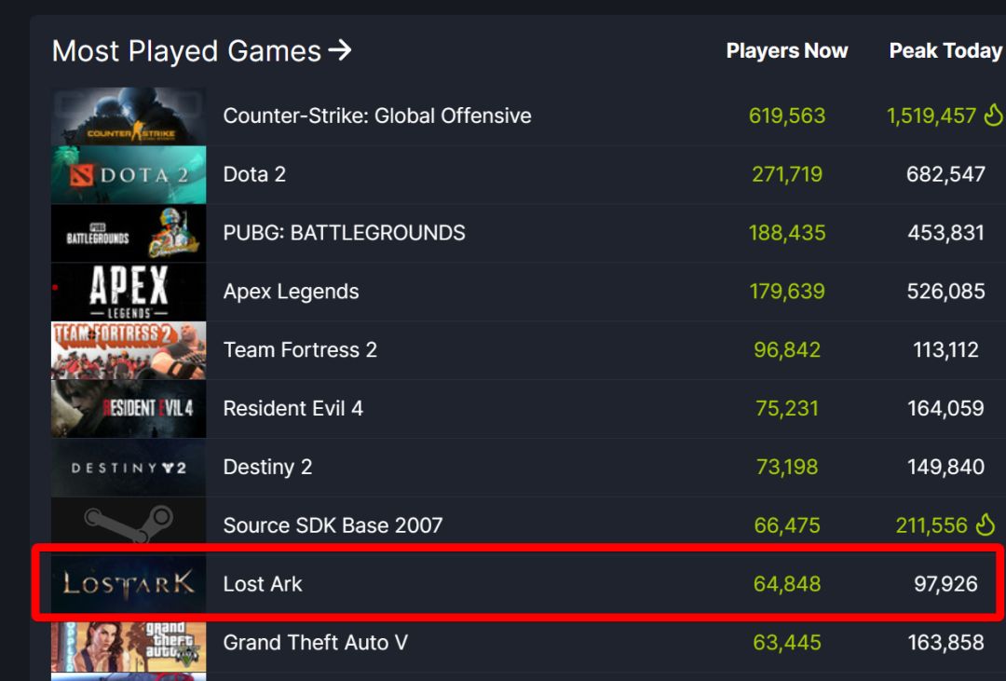The height and width of the screenshot is (681, 1006).
Task: Click the Resident Evil 4 cover image
Action: 129,409
